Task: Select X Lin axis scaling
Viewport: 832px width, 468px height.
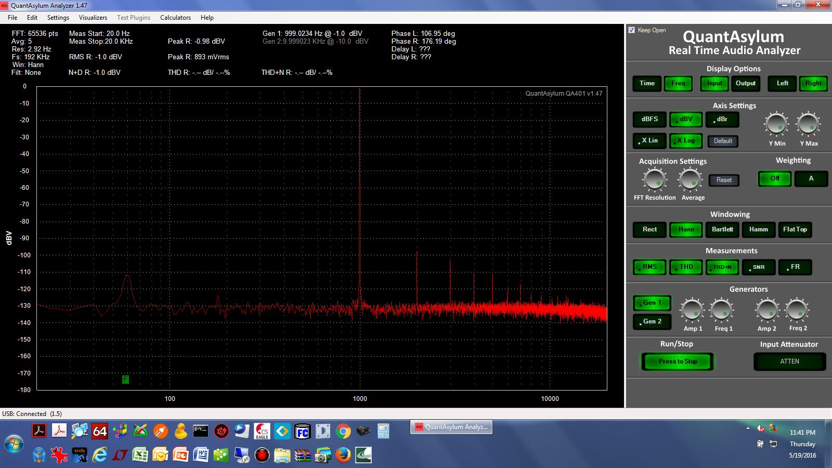Action: point(649,140)
